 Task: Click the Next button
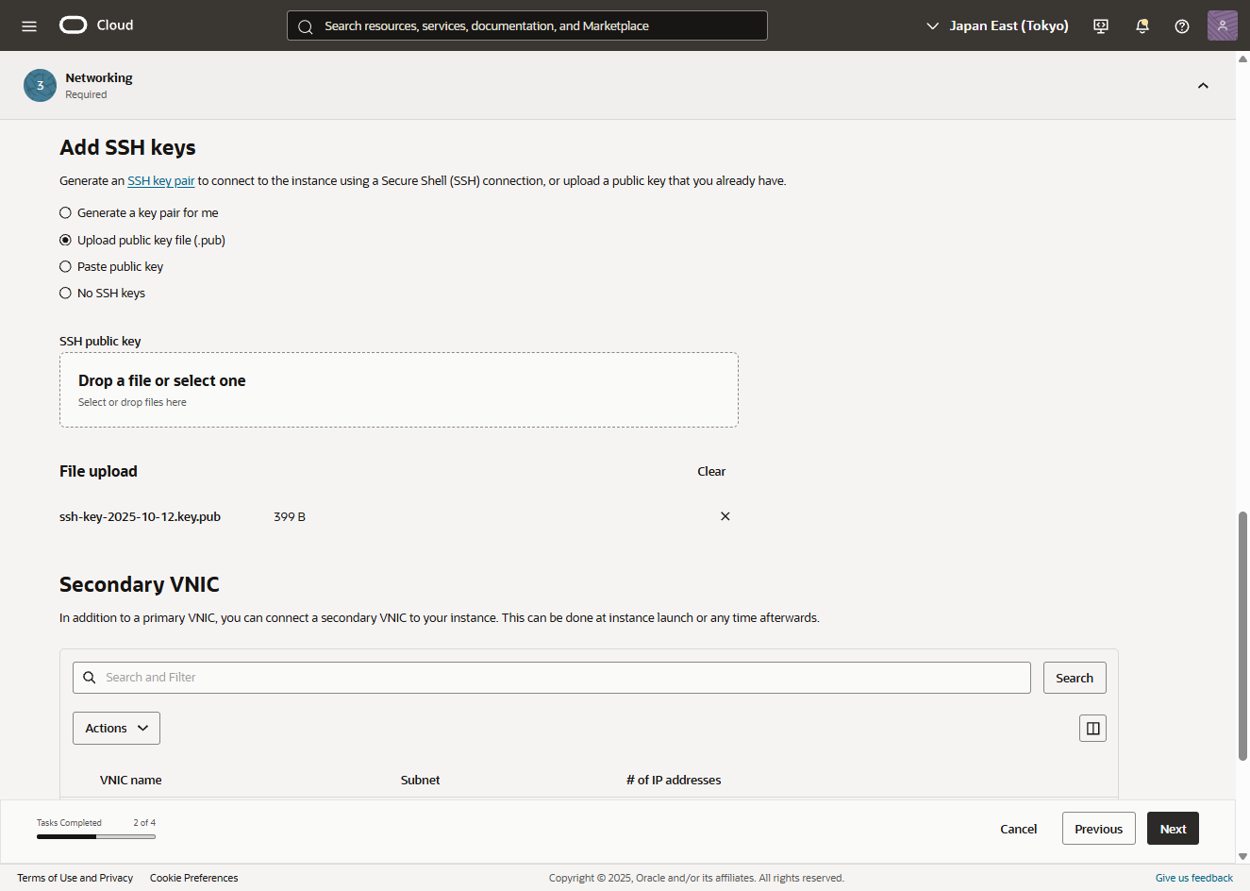click(x=1173, y=829)
